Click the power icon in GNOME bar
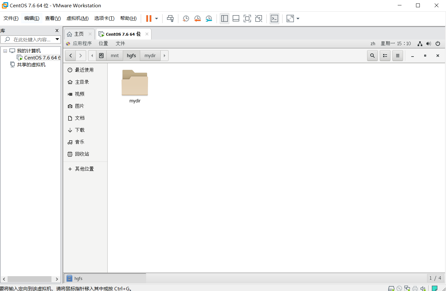The width and height of the screenshot is (446, 291). point(438,44)
